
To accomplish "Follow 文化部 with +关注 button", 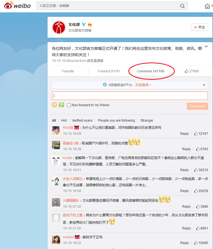I will coord(199,27).
